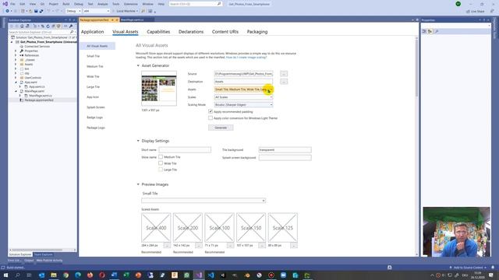Click the Save All toolbar icon

point(41,11)
